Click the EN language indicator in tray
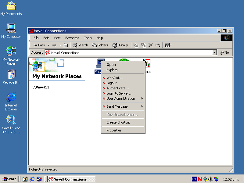The height and width of the screenshot is (183, 244). coord(194,179)
